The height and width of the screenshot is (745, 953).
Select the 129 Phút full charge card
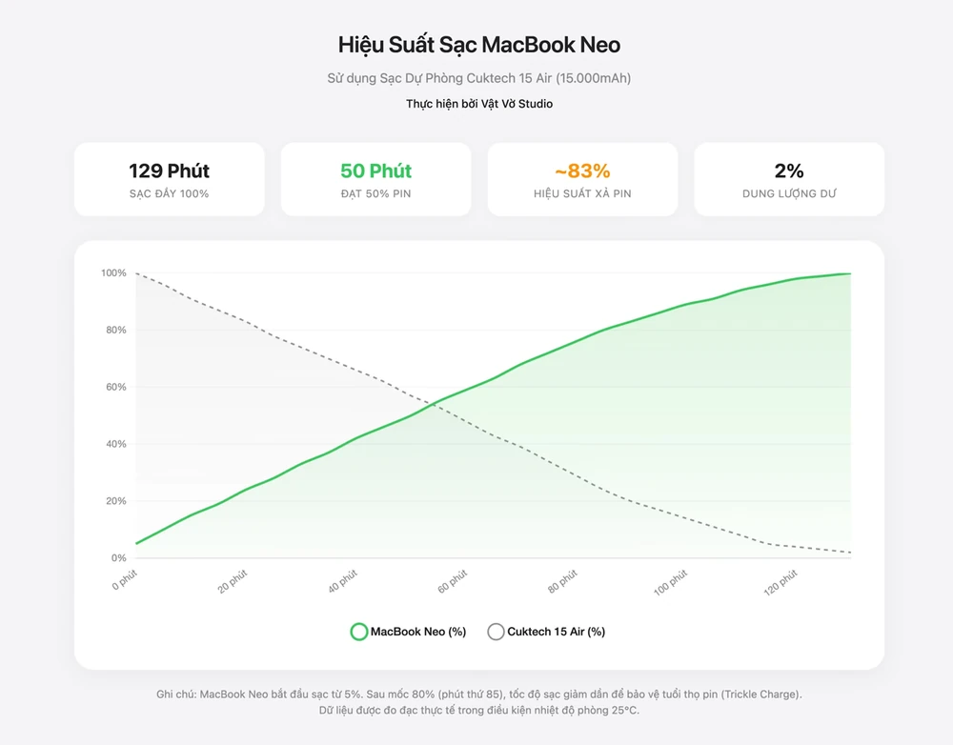(170, 179)
